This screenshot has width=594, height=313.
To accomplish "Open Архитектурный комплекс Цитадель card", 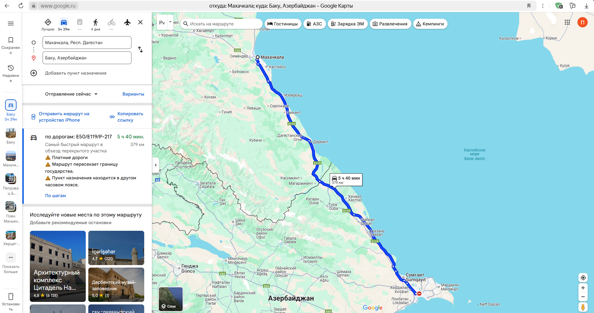I will tap(58, 266).
